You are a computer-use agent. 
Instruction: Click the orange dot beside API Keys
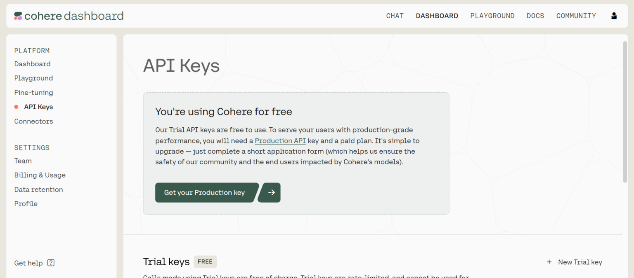tap(17, 107)
